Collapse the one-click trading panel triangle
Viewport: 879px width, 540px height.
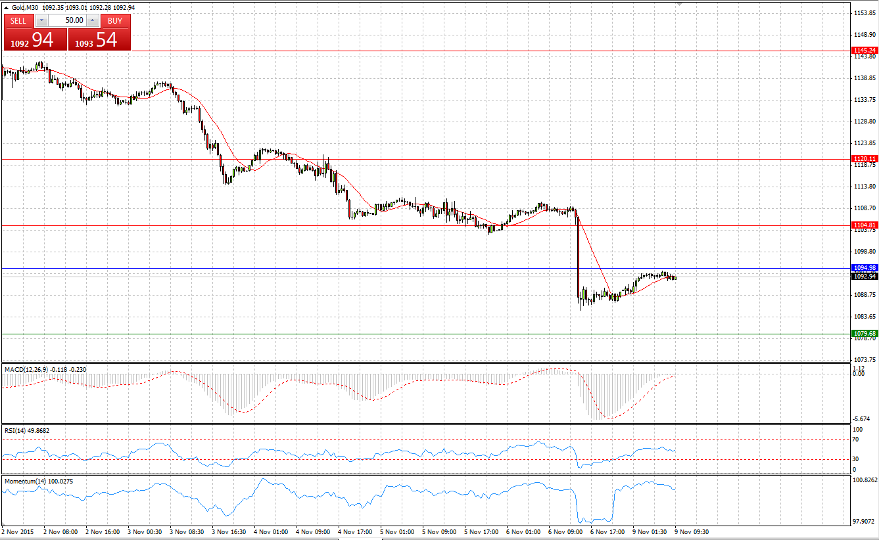coord(7,8)
